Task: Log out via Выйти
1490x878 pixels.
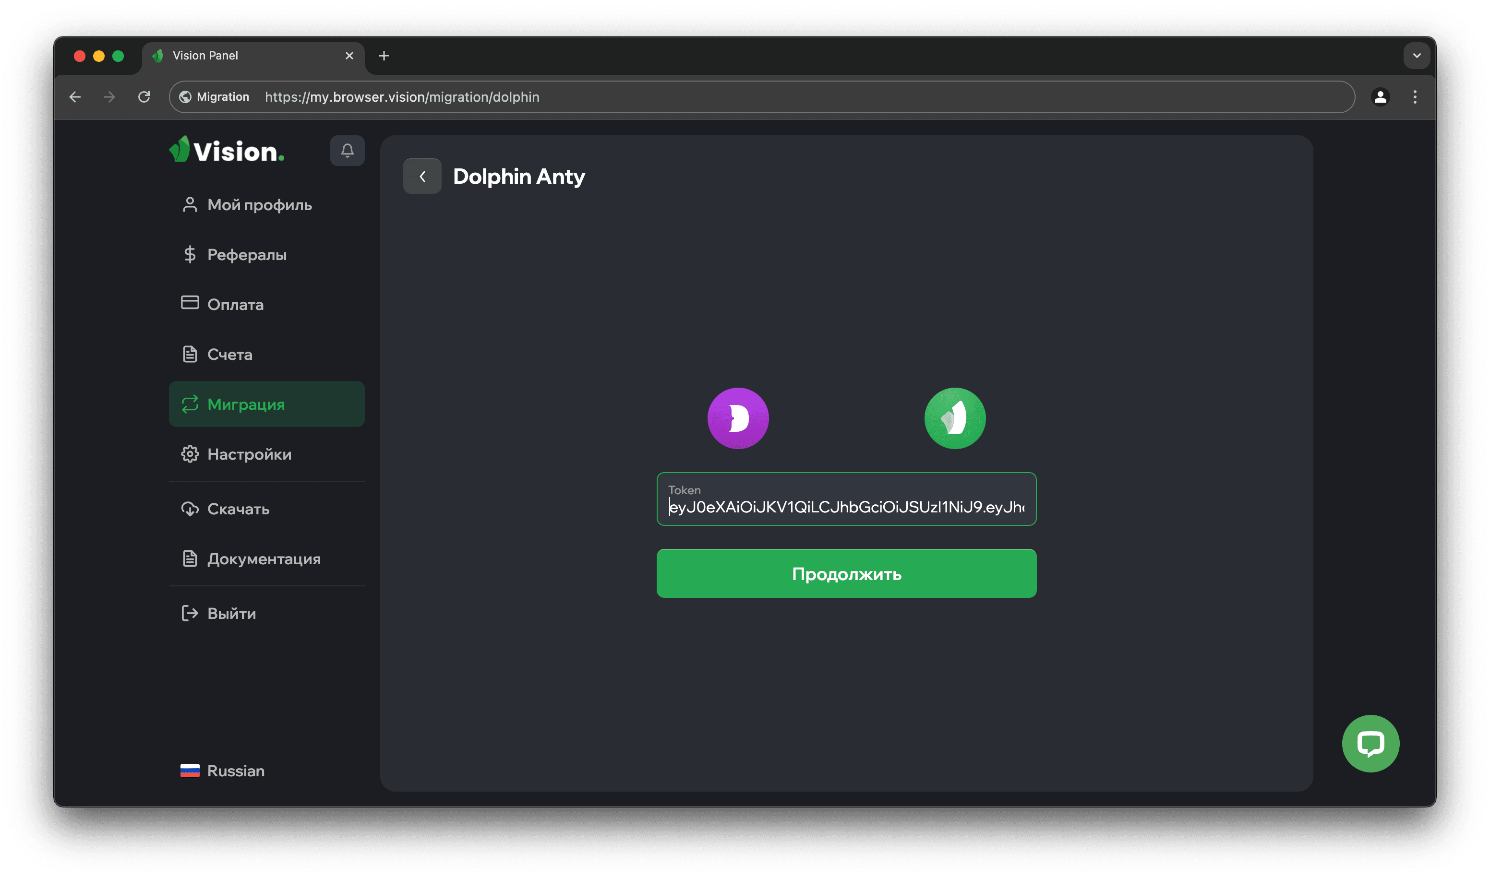Action: tap(231, 614)
